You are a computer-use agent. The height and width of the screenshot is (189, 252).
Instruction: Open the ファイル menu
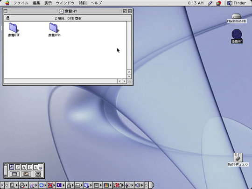click(21, 3)
